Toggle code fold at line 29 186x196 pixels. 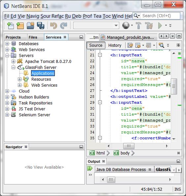pos(100,102)
